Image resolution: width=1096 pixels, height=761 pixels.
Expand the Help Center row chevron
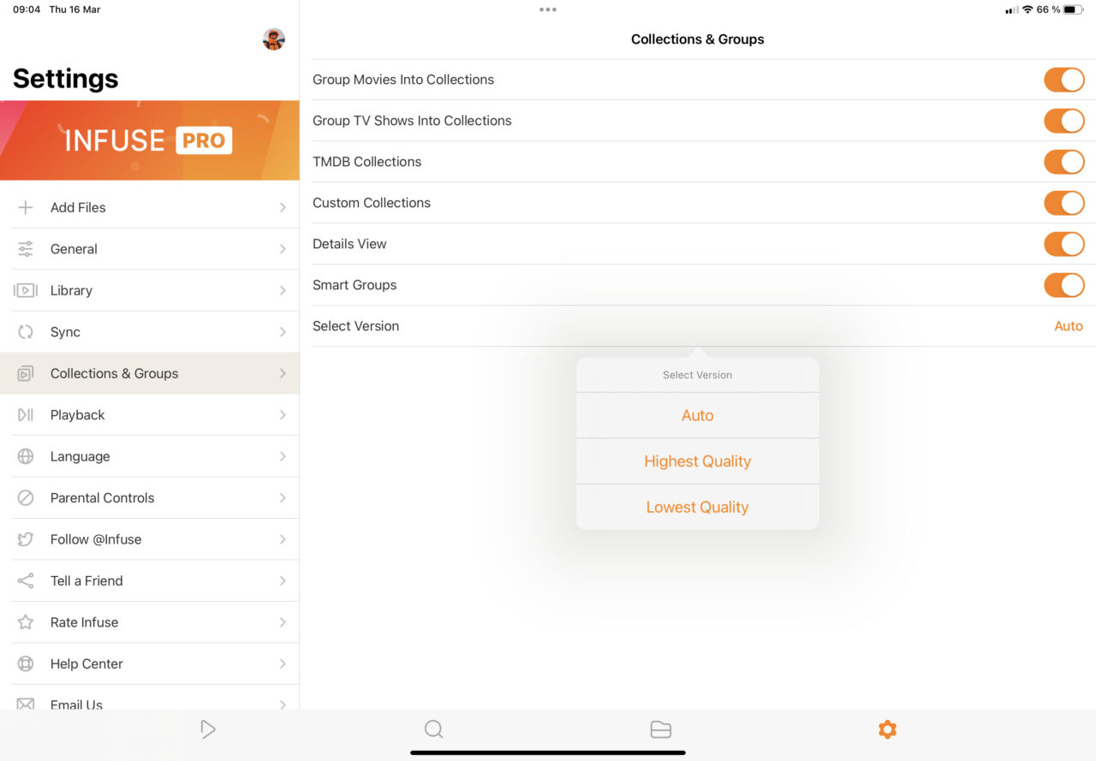click(x=283, y=663)
